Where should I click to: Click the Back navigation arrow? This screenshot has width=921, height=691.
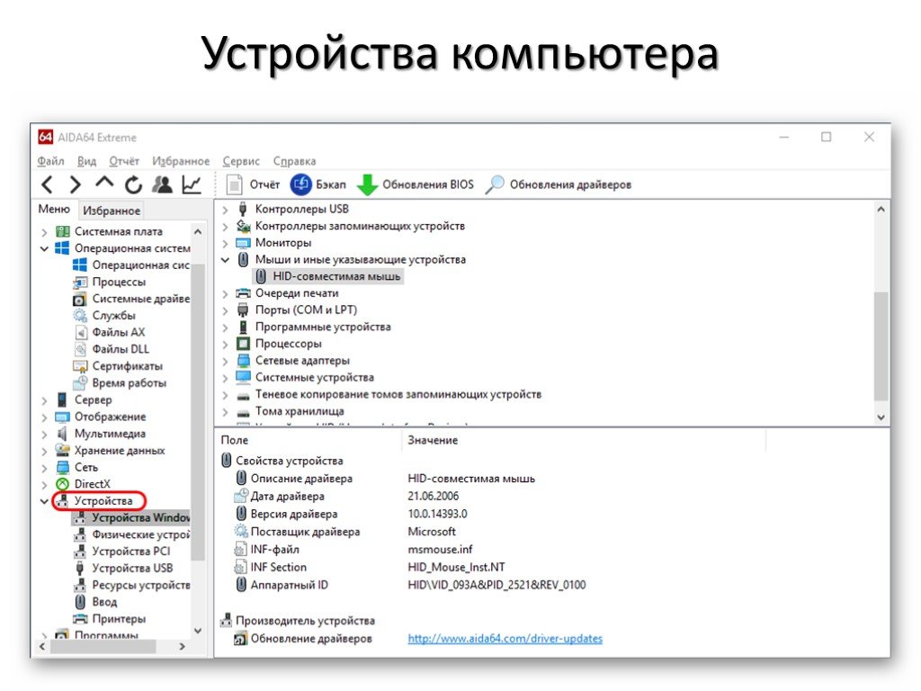(49, 184)
